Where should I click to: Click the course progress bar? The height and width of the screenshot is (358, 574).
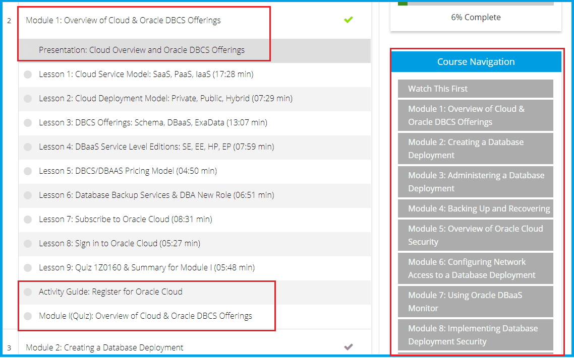pyautogui.click(x=476, y=3)
